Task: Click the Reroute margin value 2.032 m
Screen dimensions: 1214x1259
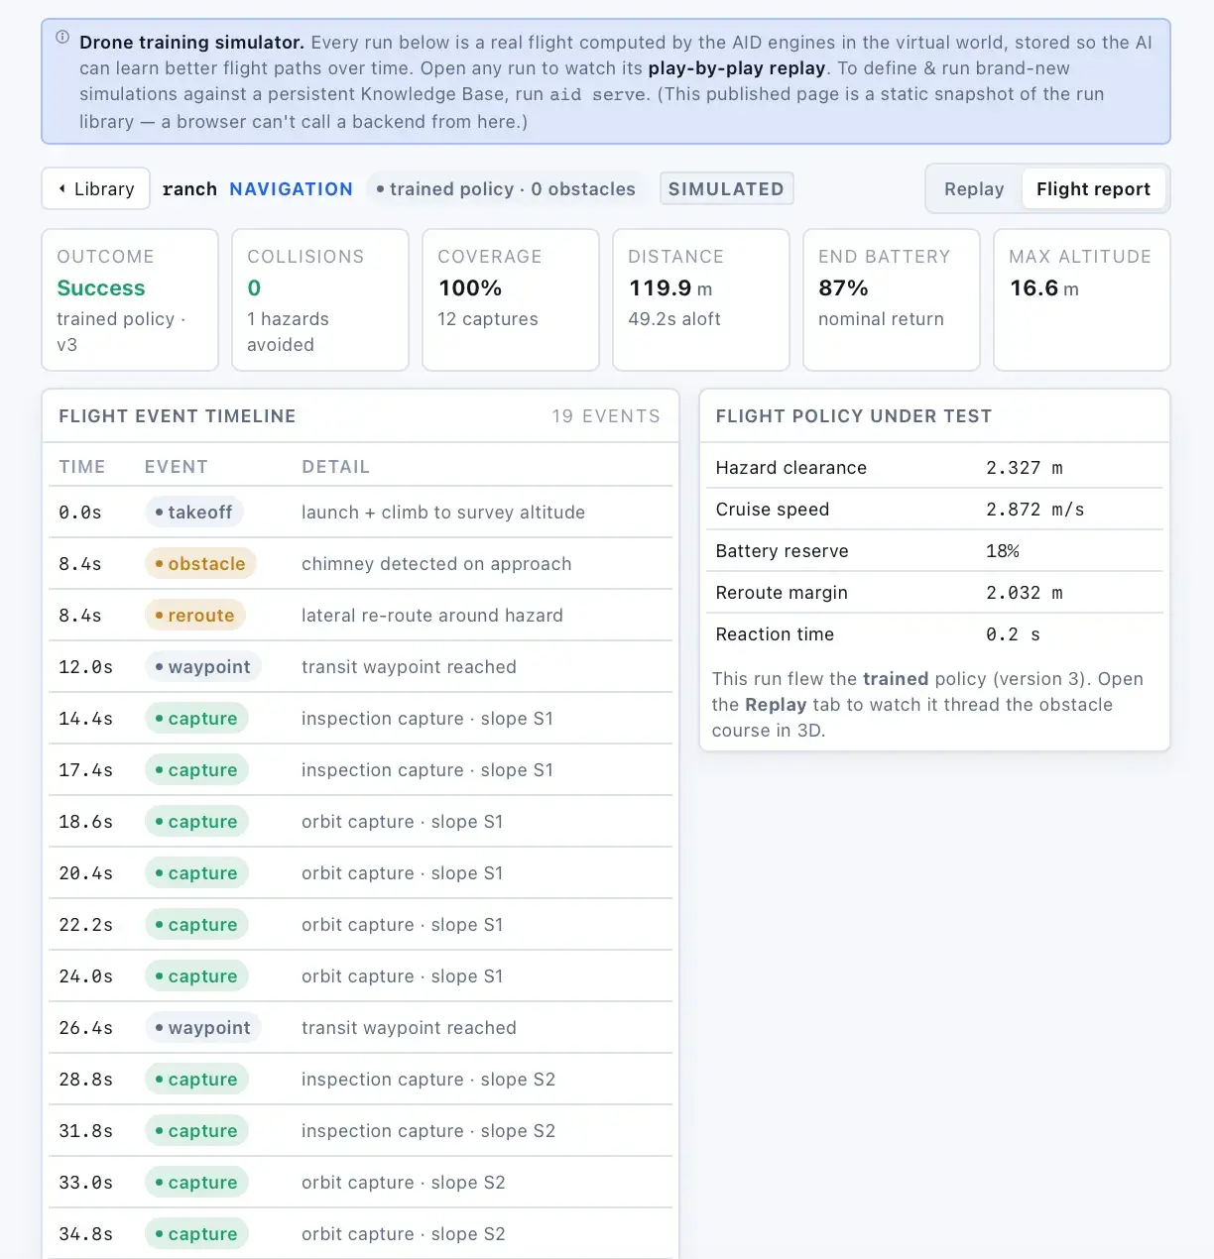Action: tap(1025, 592)
